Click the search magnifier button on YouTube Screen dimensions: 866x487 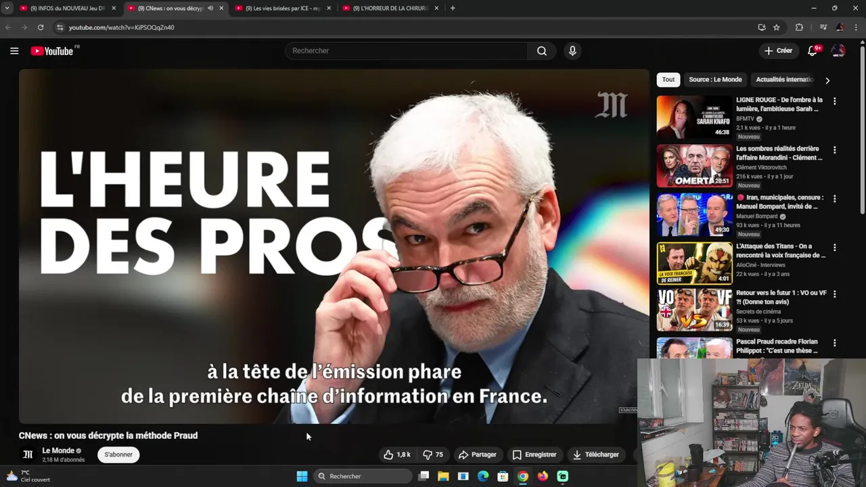tap(542, 51)
